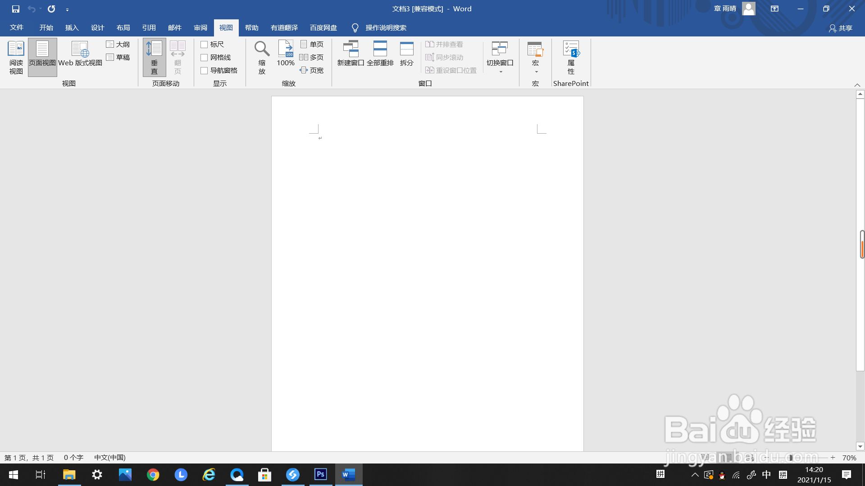Click zoom slider plus button
The image size is (865, 486).
pyautogui.click(x=833, y=458)
